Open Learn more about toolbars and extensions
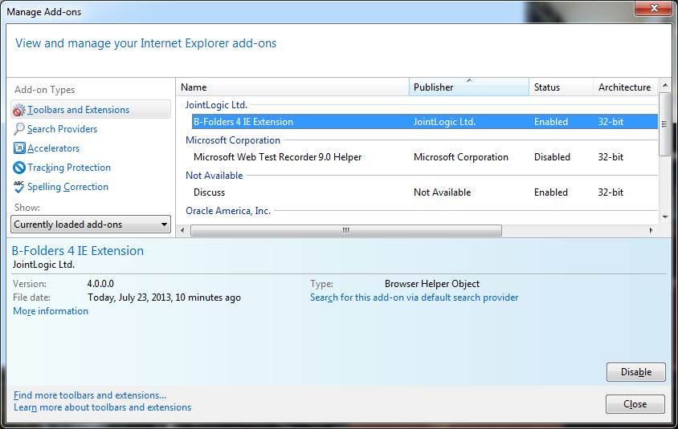678x429 pixels. 103,407
